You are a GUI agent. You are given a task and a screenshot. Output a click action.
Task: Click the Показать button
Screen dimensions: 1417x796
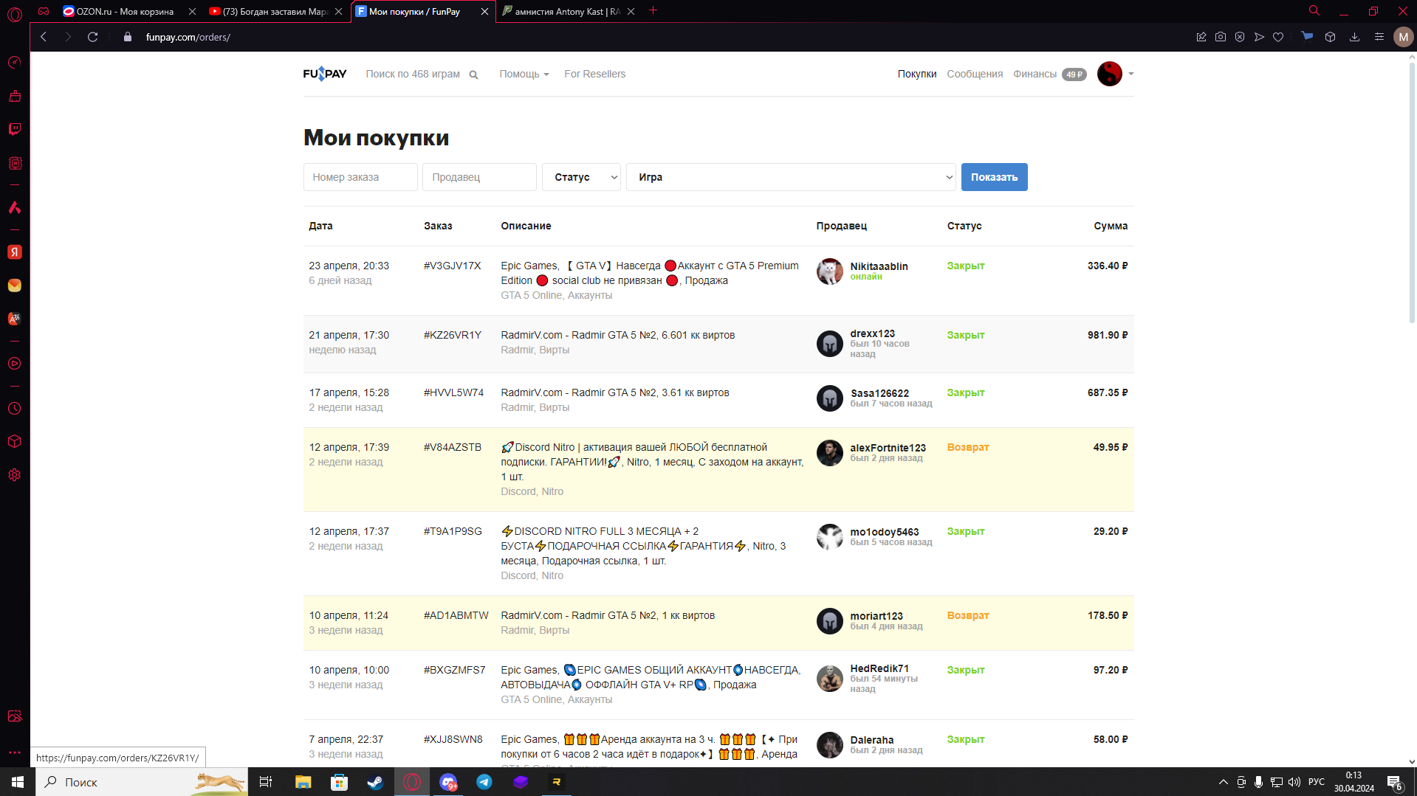click(x=994, y=177)
